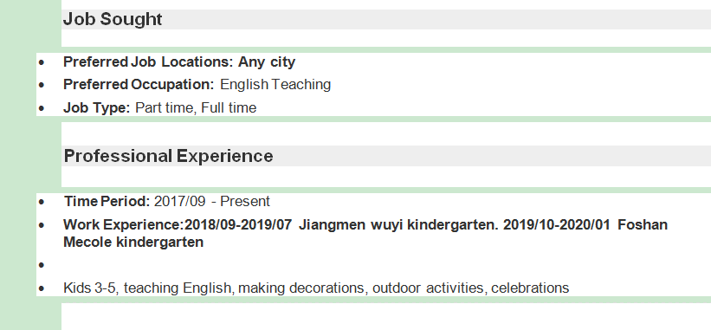Click the words Any city
Image resolution: width=711 pixels, height=330 pixels.
click(267, 62)
